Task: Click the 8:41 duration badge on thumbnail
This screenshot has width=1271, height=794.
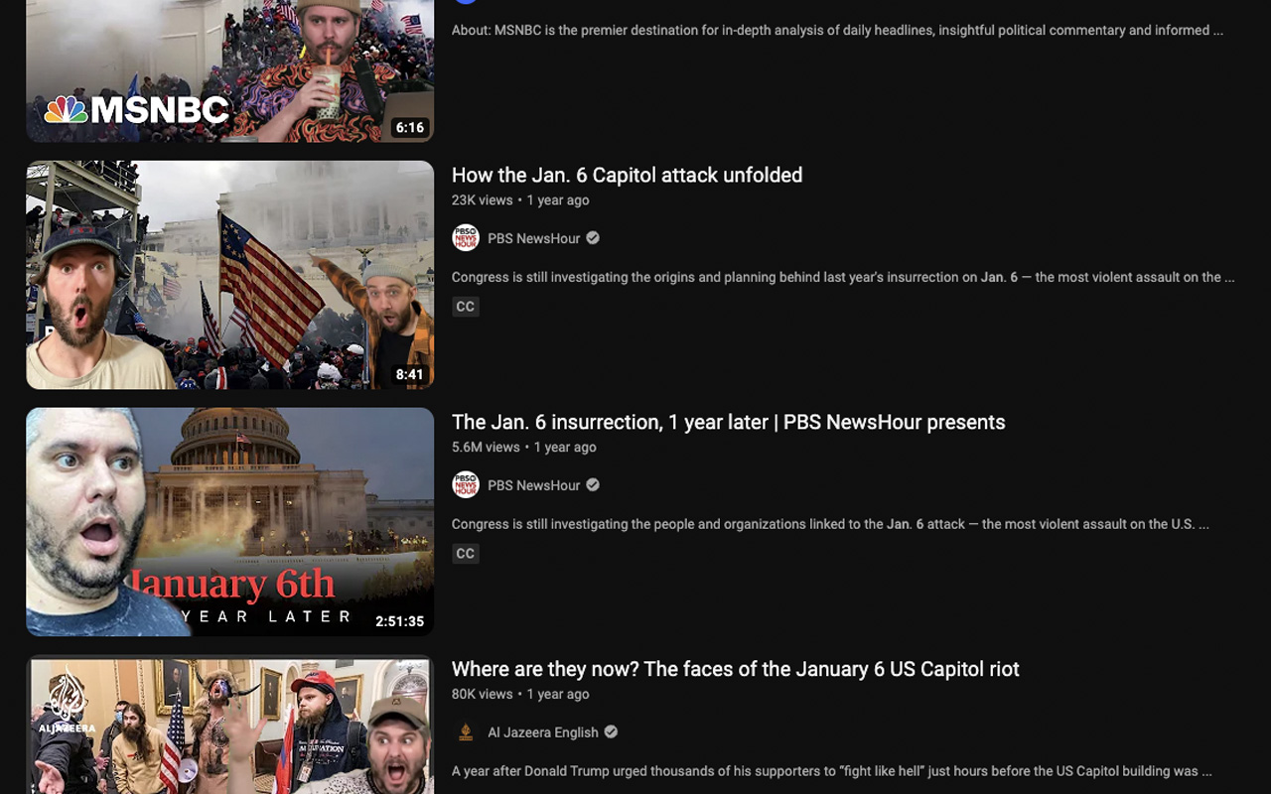Action: click(409, 374)
